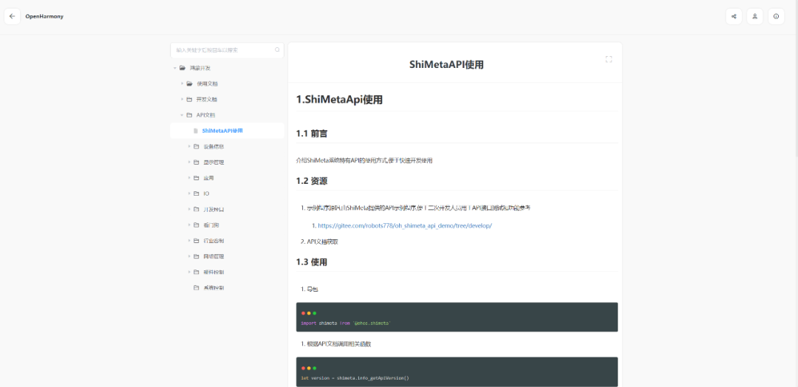798x387 pixels.
Task: Click the ShiMetaAPI使用 file icon
Action: [x=195, y=131]
